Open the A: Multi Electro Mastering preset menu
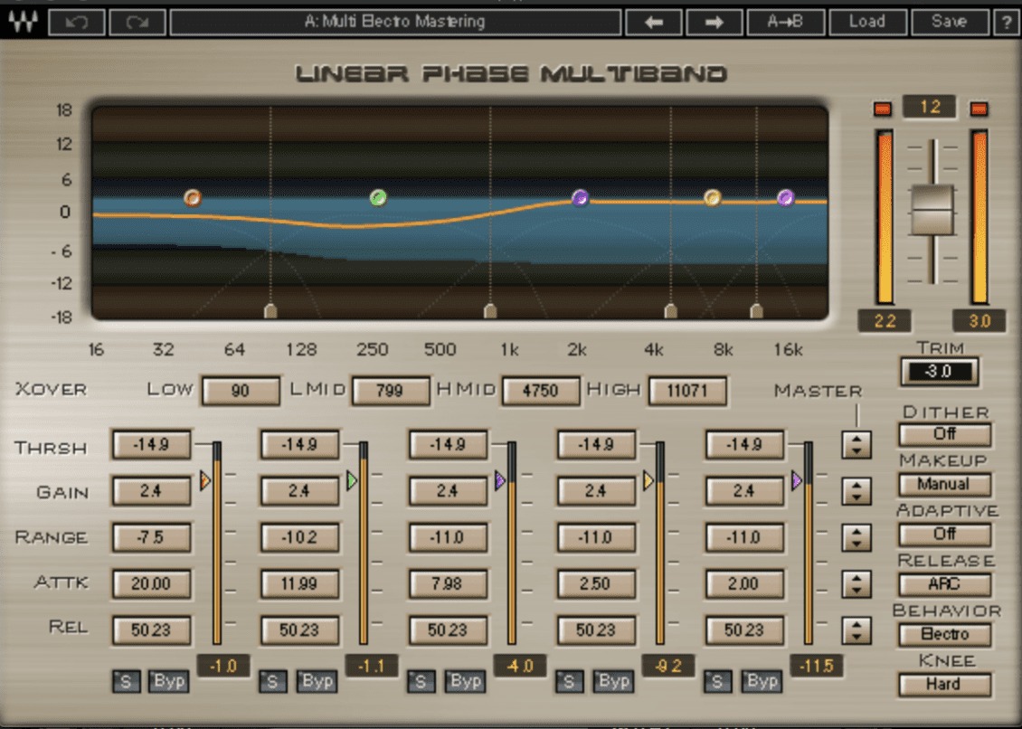 (x=395, y=23)
